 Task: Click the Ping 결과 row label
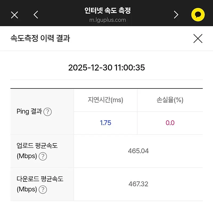pos(29,111)
